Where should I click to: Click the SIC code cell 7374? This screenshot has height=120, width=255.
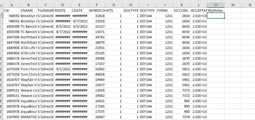[x=182, y=117]
